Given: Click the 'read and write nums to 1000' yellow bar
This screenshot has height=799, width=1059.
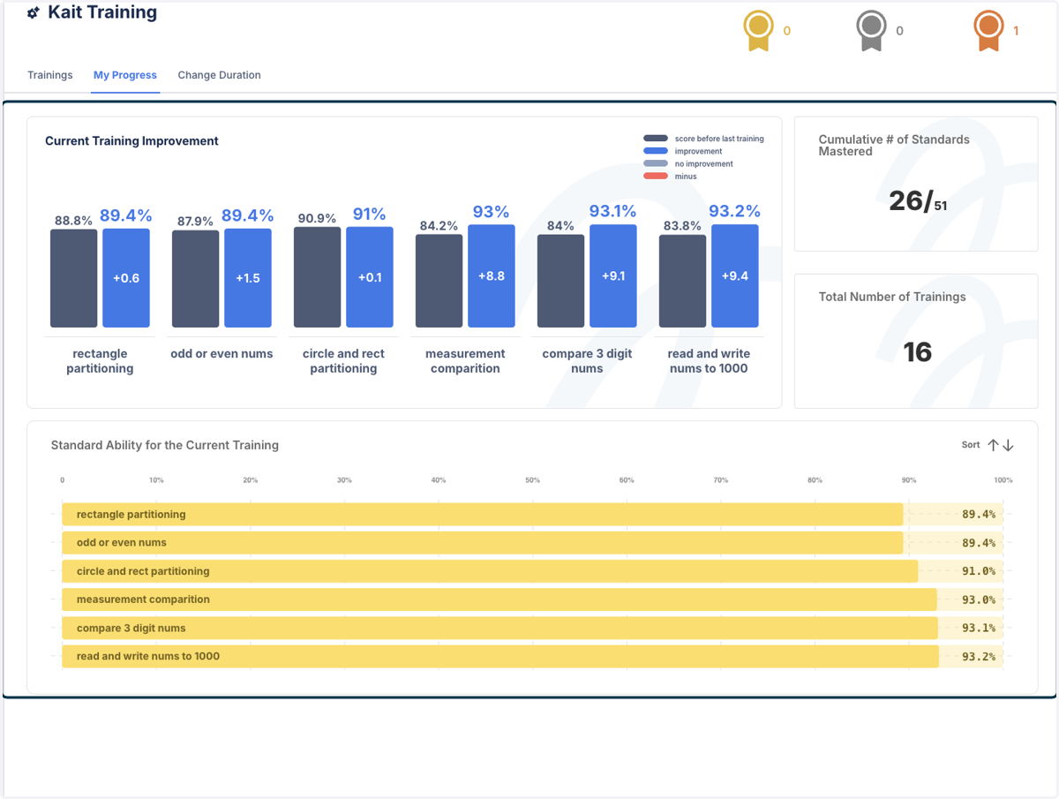Looking at the screenshot, I should tap(500, 657).
